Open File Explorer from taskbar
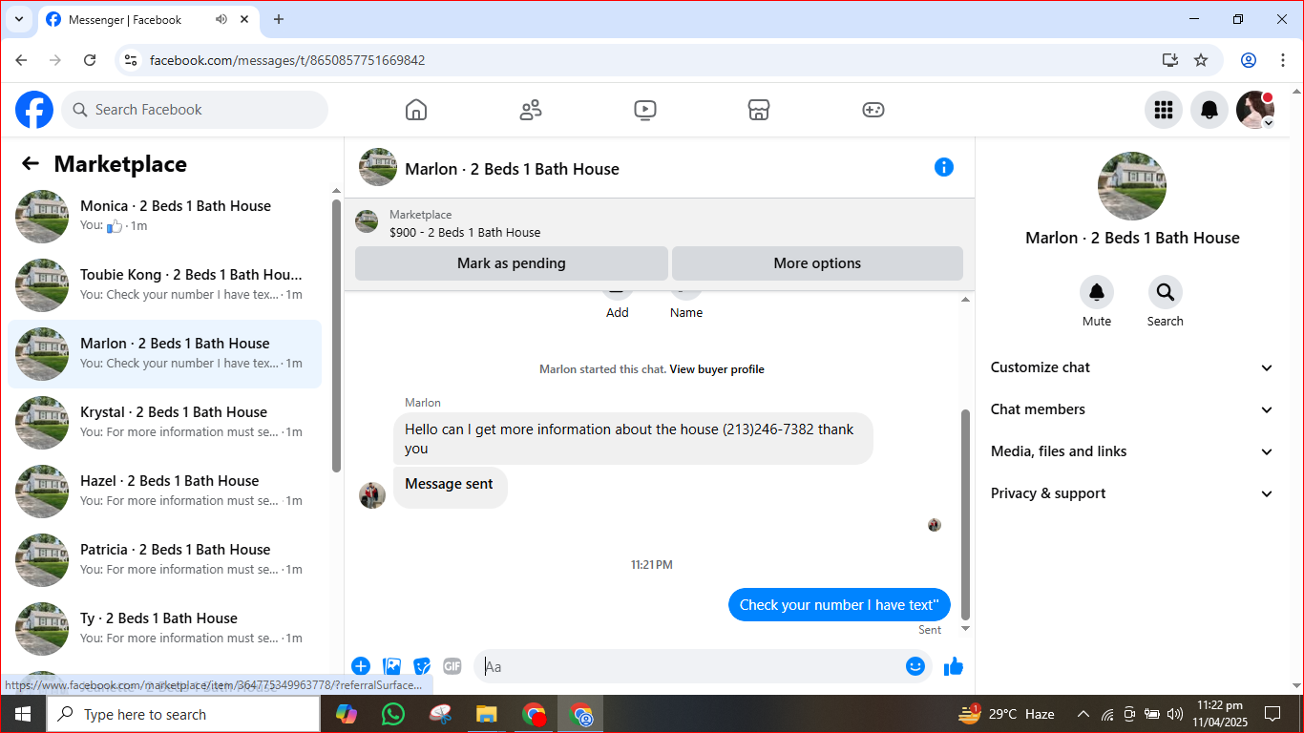The width and height of the screenshot is (1304, 733). click(x=486, y=714)
